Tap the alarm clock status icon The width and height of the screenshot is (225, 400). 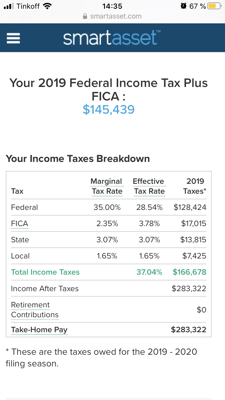click(x=183, y=6)
